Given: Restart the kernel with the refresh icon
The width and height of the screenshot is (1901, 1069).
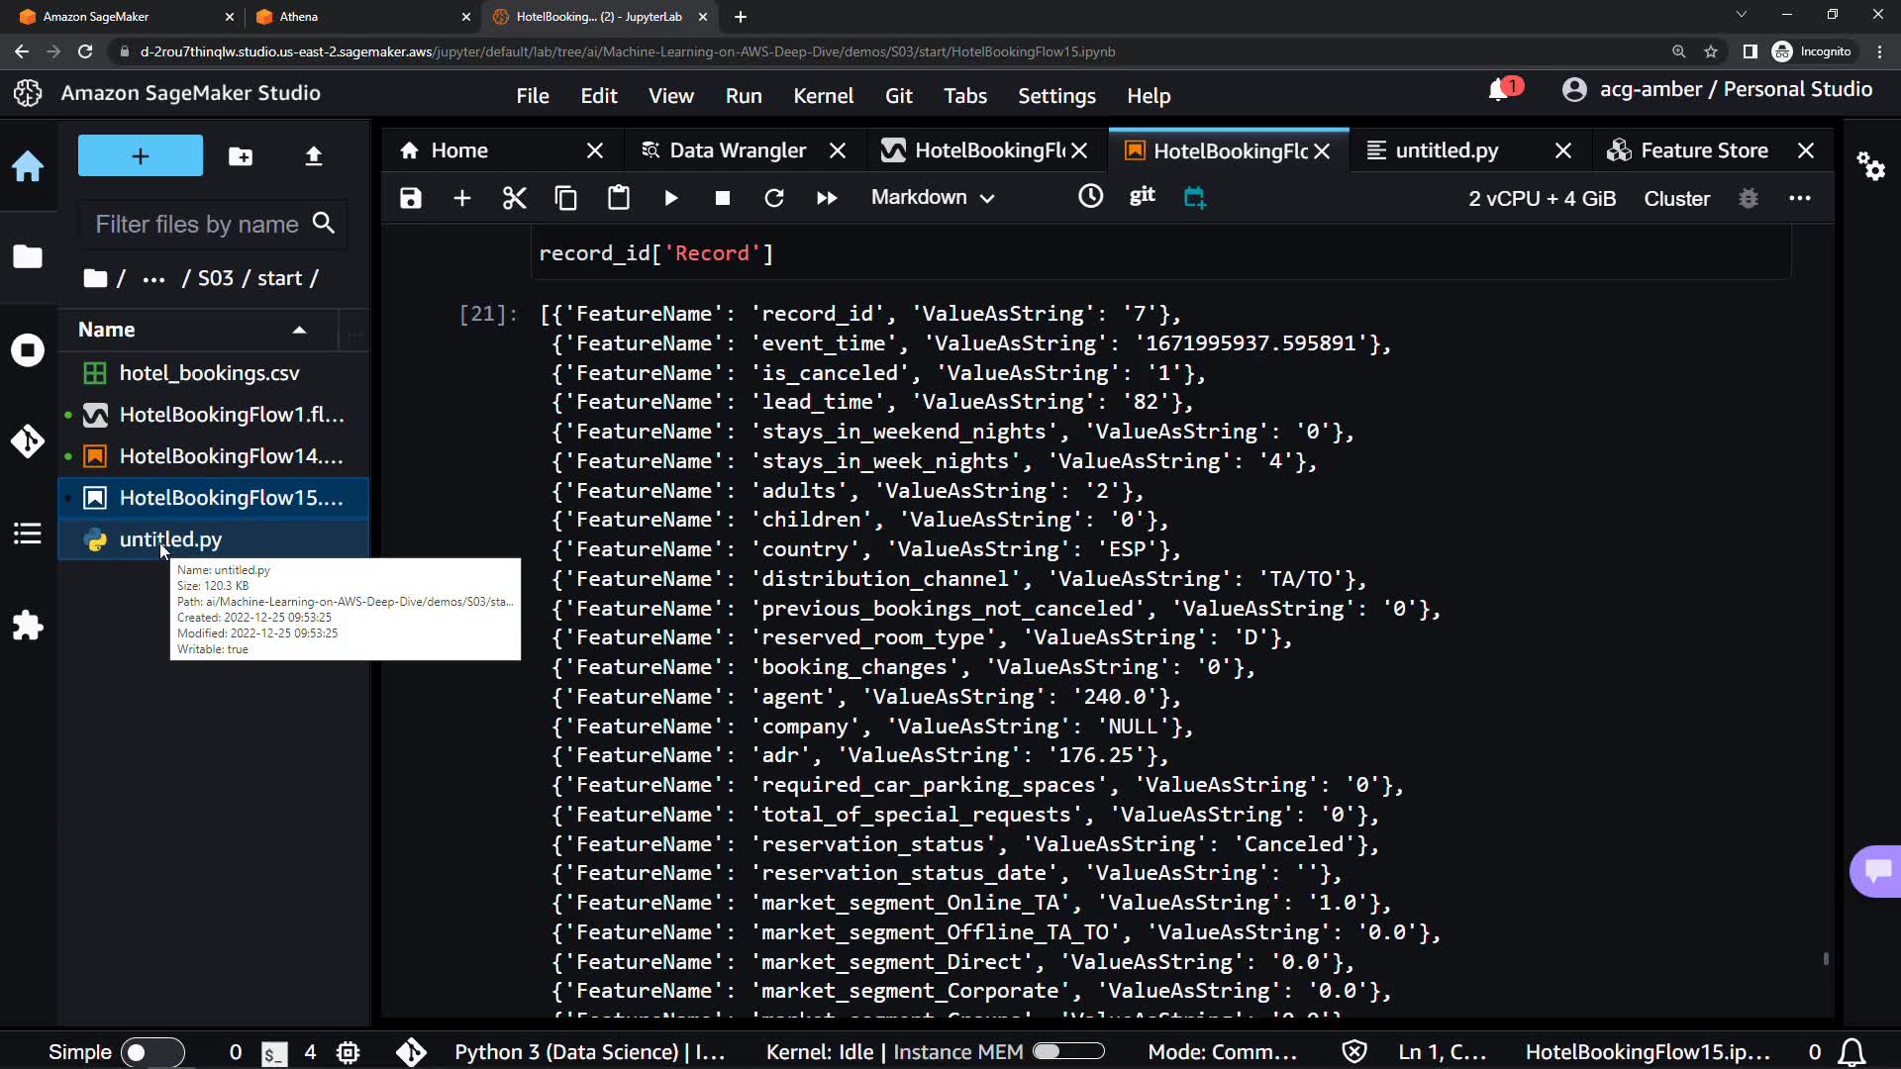Looking at the screenshot, I should (774, 198).
